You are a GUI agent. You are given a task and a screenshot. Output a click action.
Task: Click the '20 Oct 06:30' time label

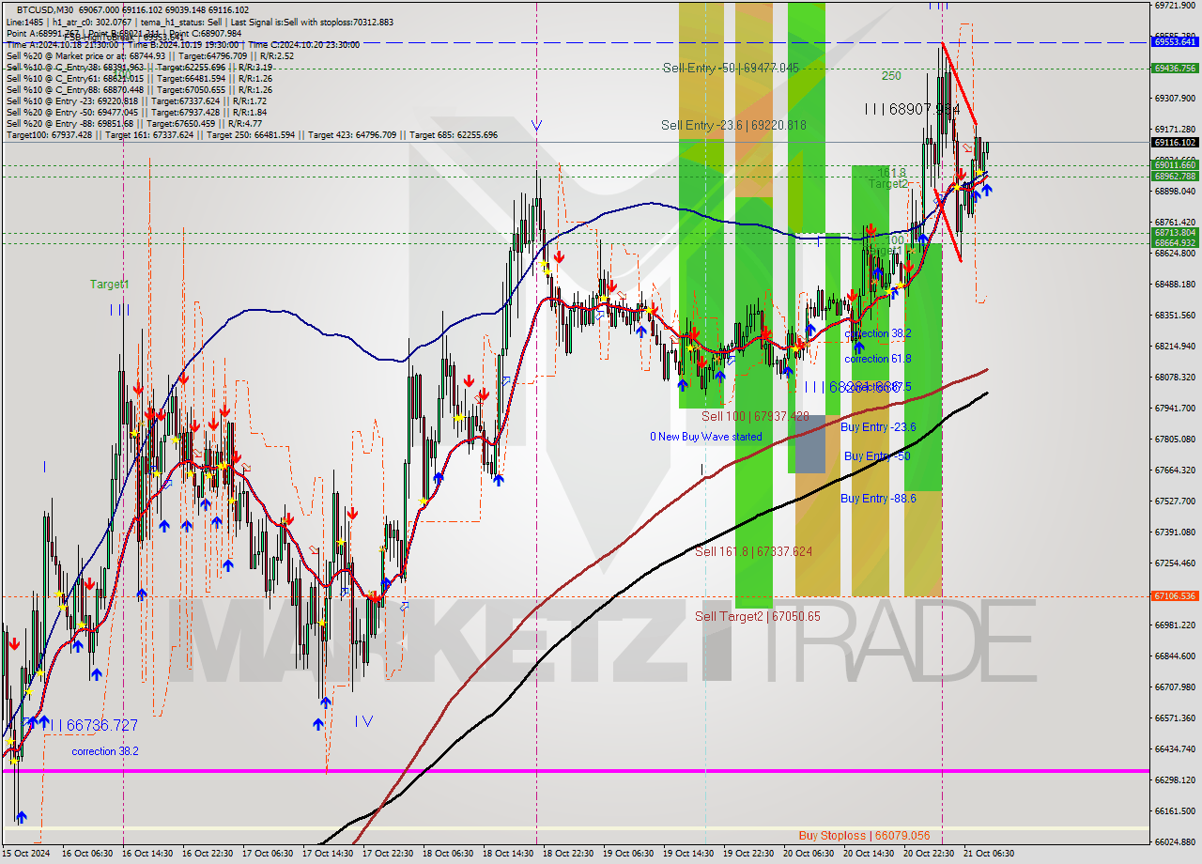point(808,854)
